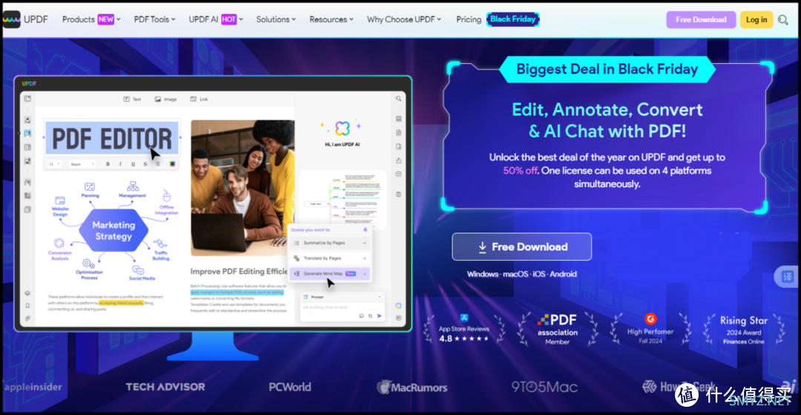Click the pin icon beside Guess you want to
This screenshot has width=801, height=415.
pyautogui.click(x=365, y=229)
